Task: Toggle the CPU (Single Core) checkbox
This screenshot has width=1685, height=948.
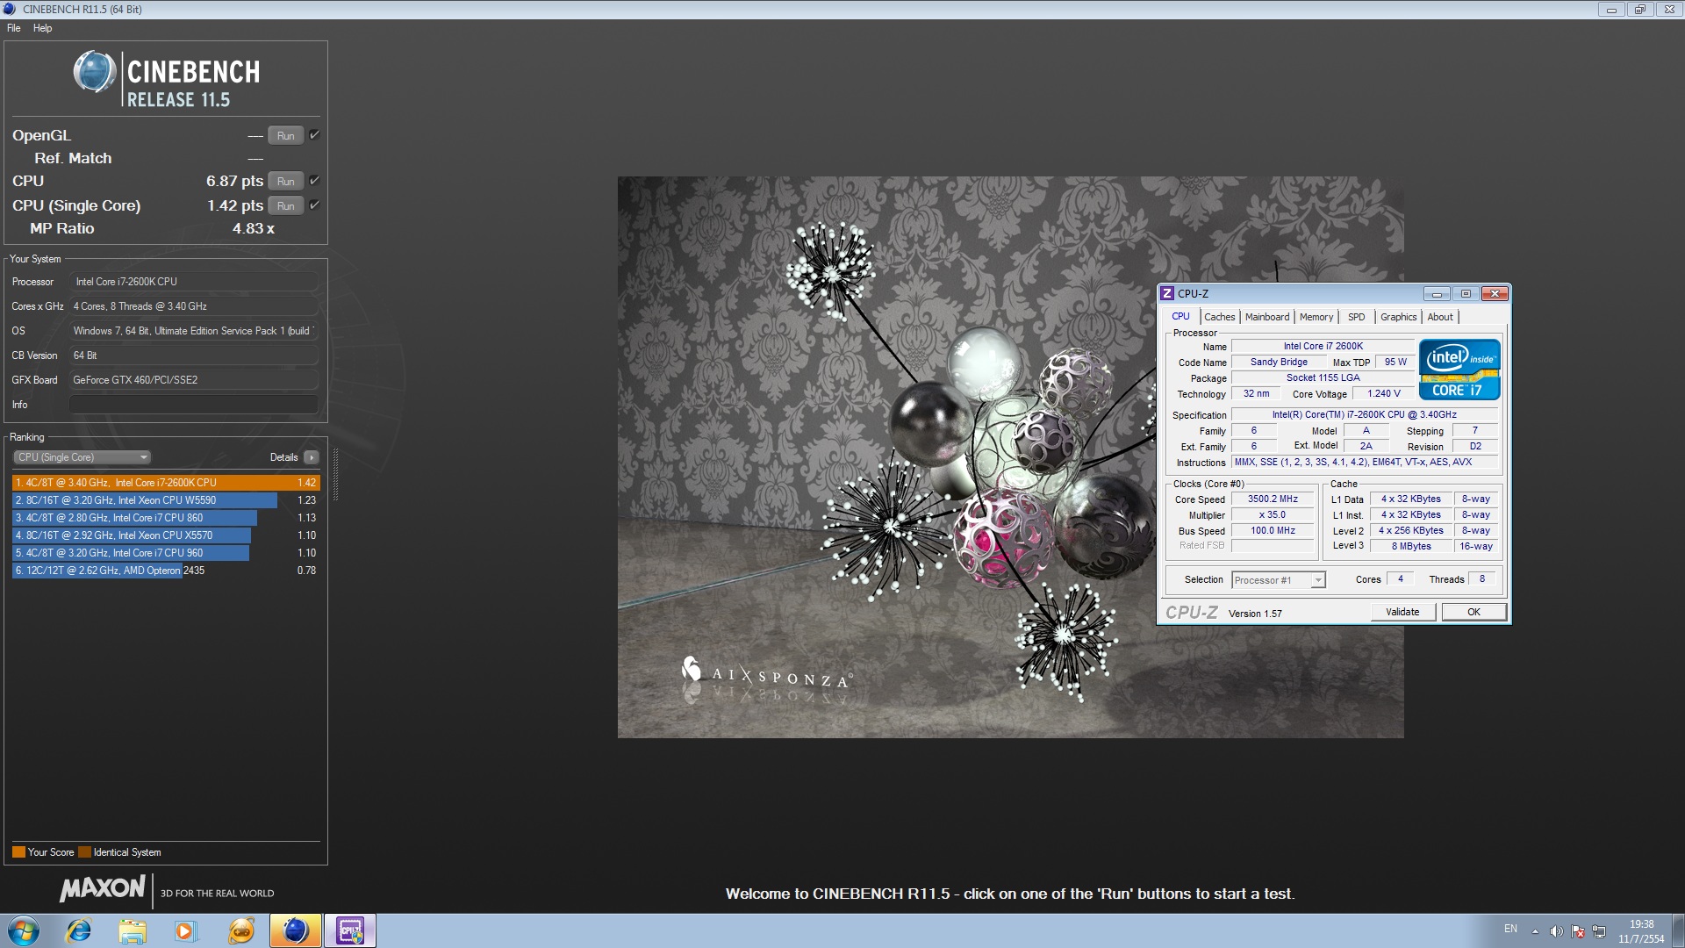Action: 314,205
